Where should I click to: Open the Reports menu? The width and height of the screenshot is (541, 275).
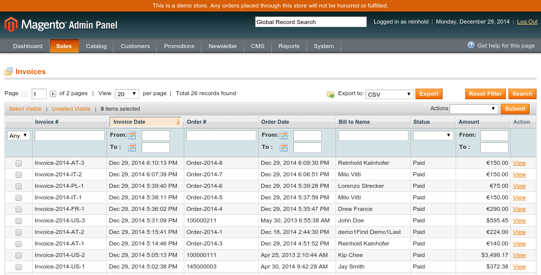(289, 46)
